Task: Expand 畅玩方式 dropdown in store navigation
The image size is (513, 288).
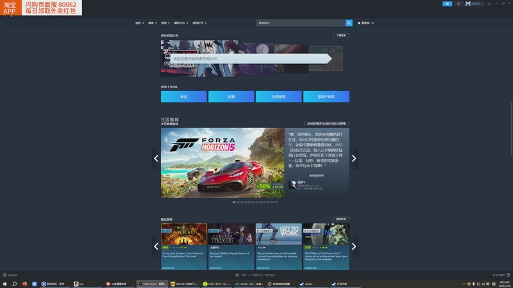Action: (x=181, y=23)
